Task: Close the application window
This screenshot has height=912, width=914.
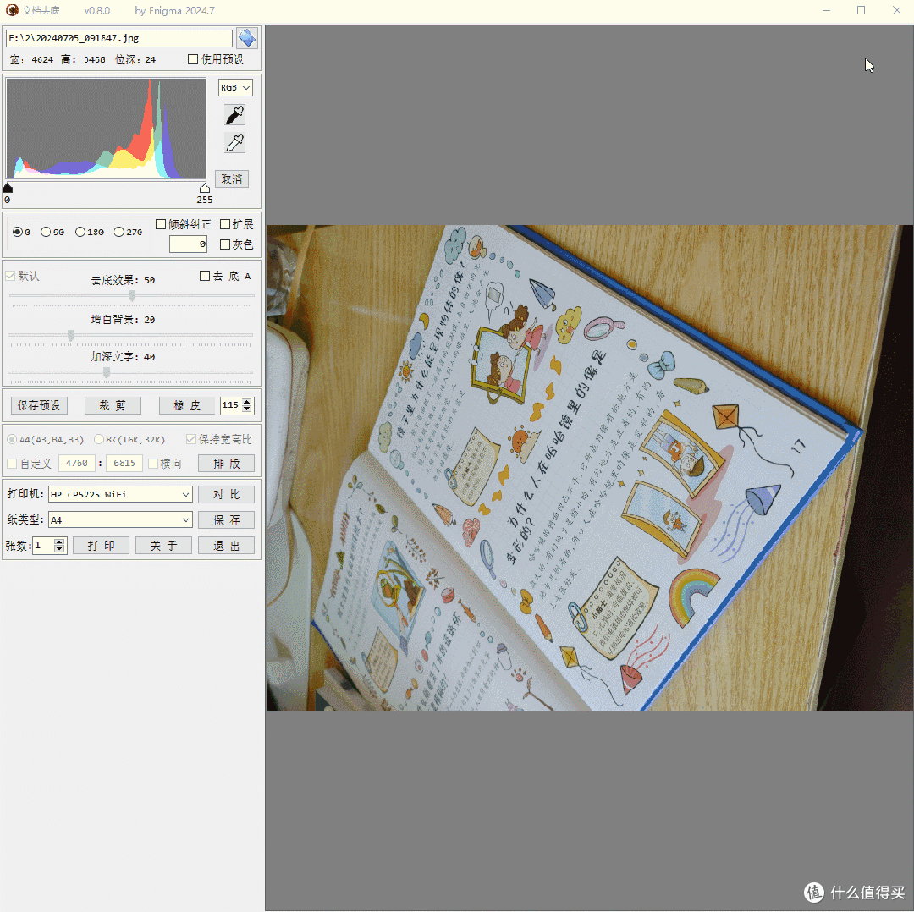Action: [896, 10]
